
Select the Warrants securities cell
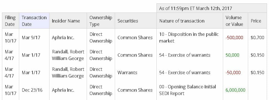(x=127, y=72)
